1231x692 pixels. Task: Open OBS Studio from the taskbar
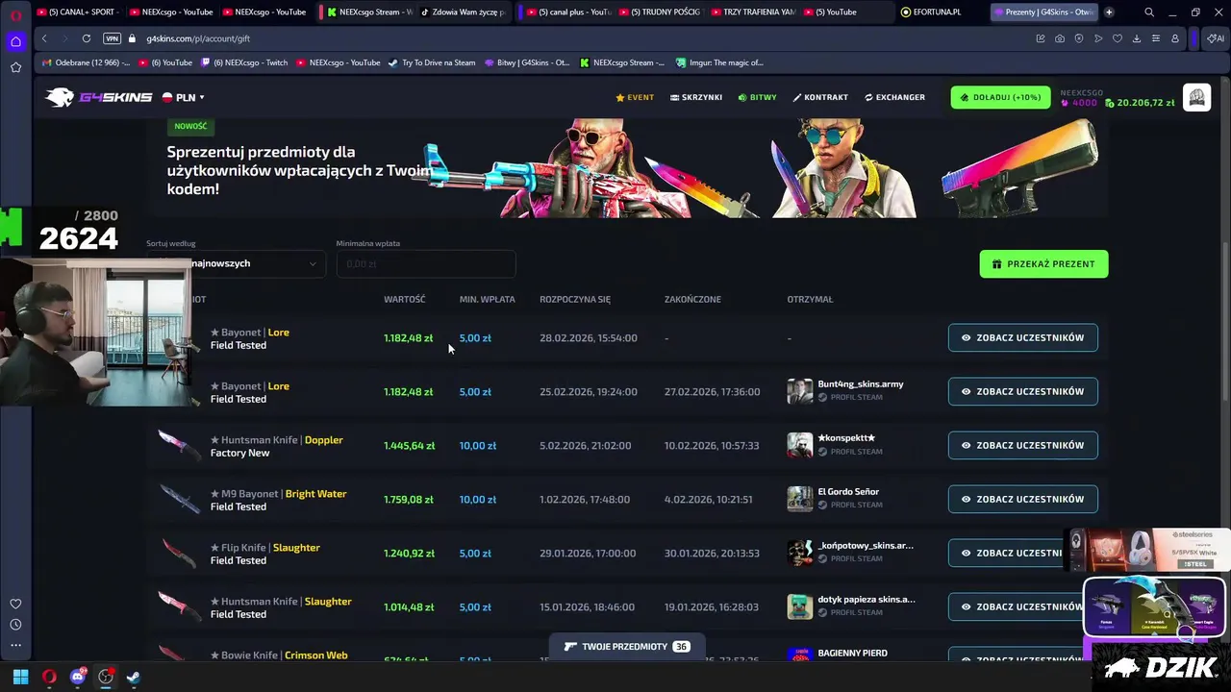[x=106, y=677]
